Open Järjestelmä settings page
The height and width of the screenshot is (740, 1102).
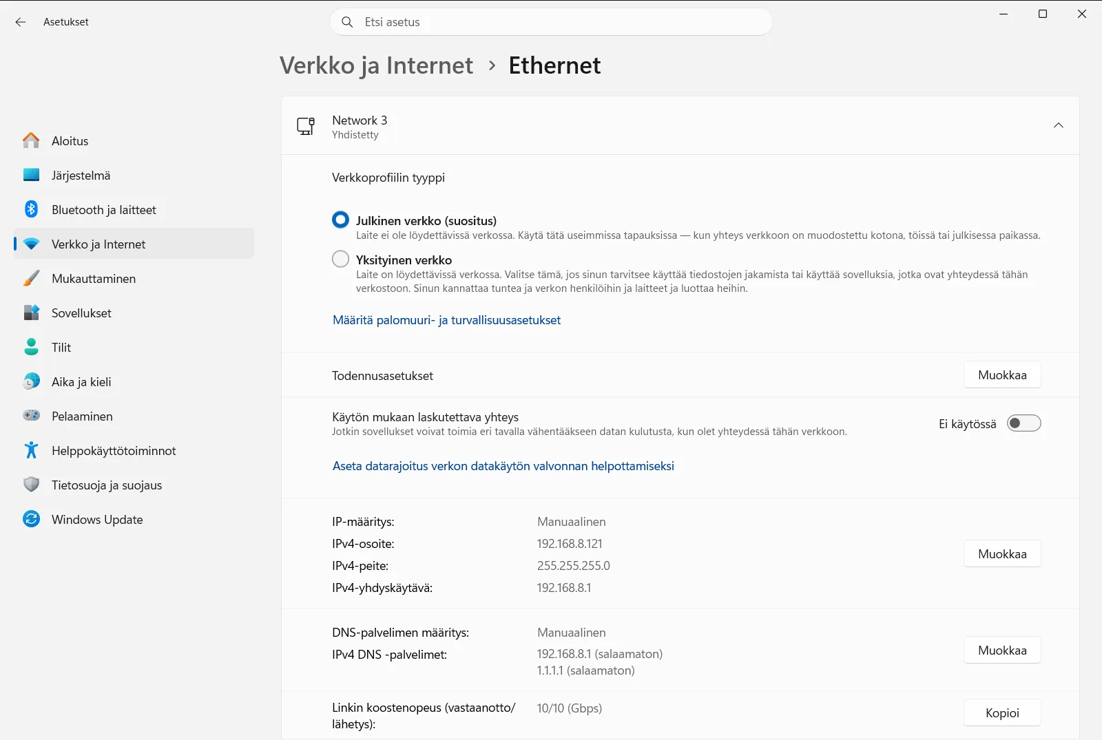click(x=134, y=175)
